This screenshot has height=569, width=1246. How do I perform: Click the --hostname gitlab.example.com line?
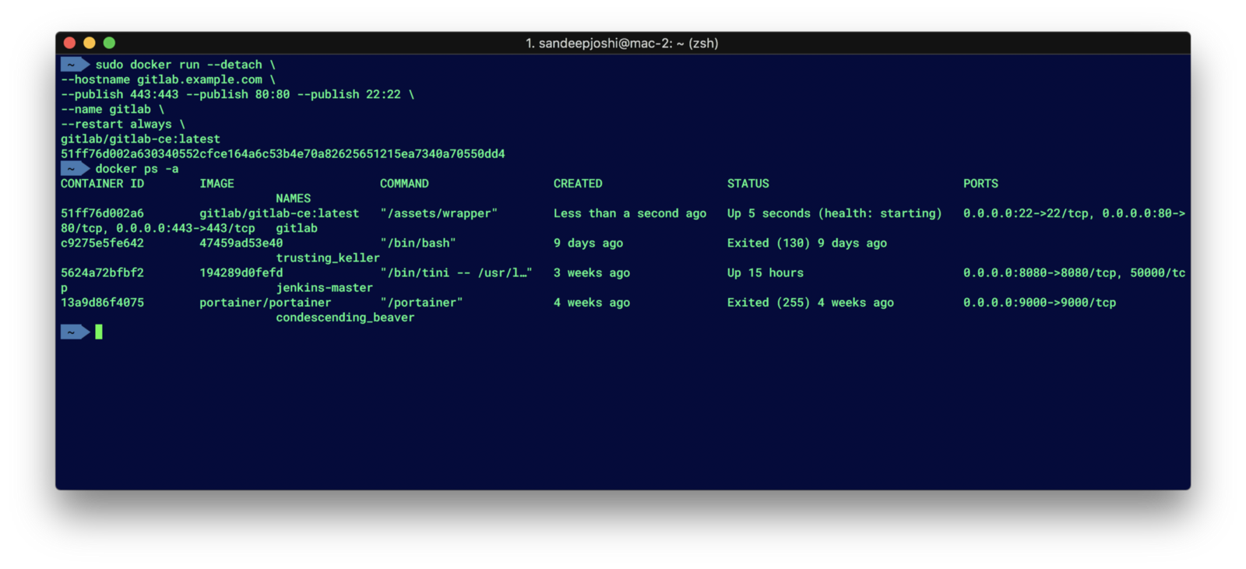[168, 79]
